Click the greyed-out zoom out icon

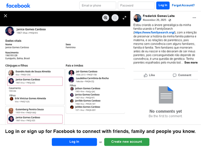coord(115,18)
